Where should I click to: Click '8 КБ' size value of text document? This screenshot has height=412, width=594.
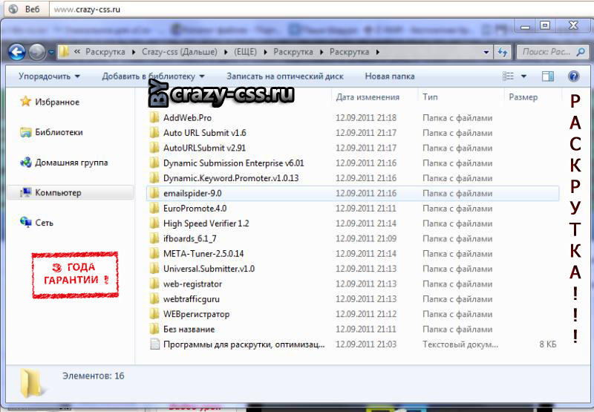[x=547, y=344]
